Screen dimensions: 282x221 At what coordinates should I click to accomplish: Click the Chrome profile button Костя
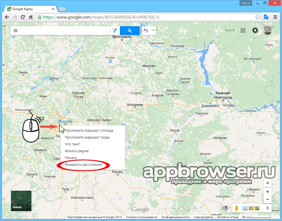[246, 3]
